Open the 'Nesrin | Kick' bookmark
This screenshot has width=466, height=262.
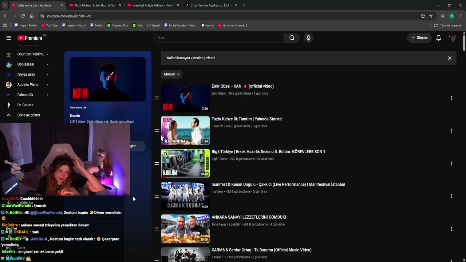[117, 25]
